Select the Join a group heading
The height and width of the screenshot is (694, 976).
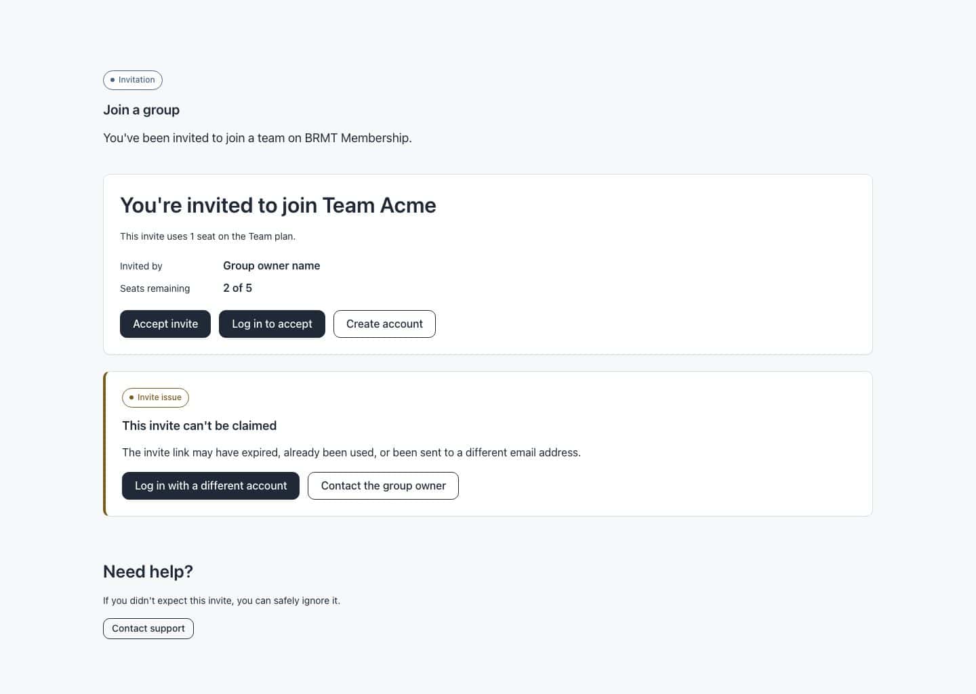(141, 110)
